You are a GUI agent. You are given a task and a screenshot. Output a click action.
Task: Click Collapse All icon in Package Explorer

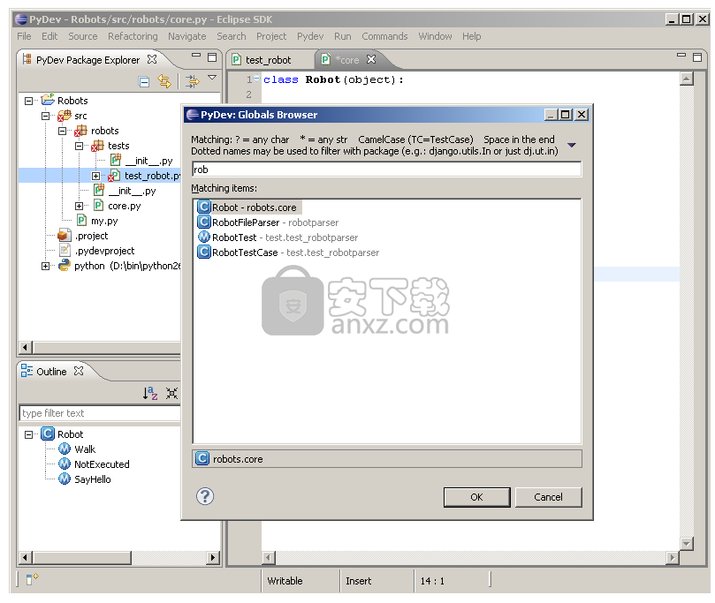[x=144, y=82]
